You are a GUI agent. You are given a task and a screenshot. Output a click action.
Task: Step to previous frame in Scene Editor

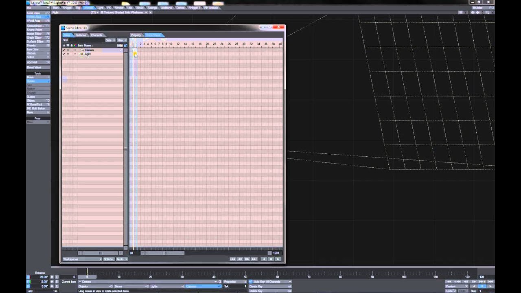[240, 259]
